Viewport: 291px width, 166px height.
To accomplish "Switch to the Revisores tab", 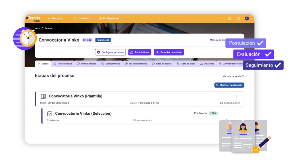I will [207, 64].
